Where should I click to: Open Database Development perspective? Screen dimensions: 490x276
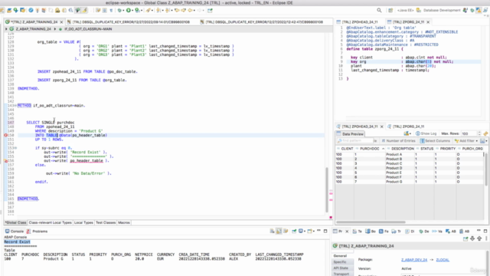click(439, 10)
